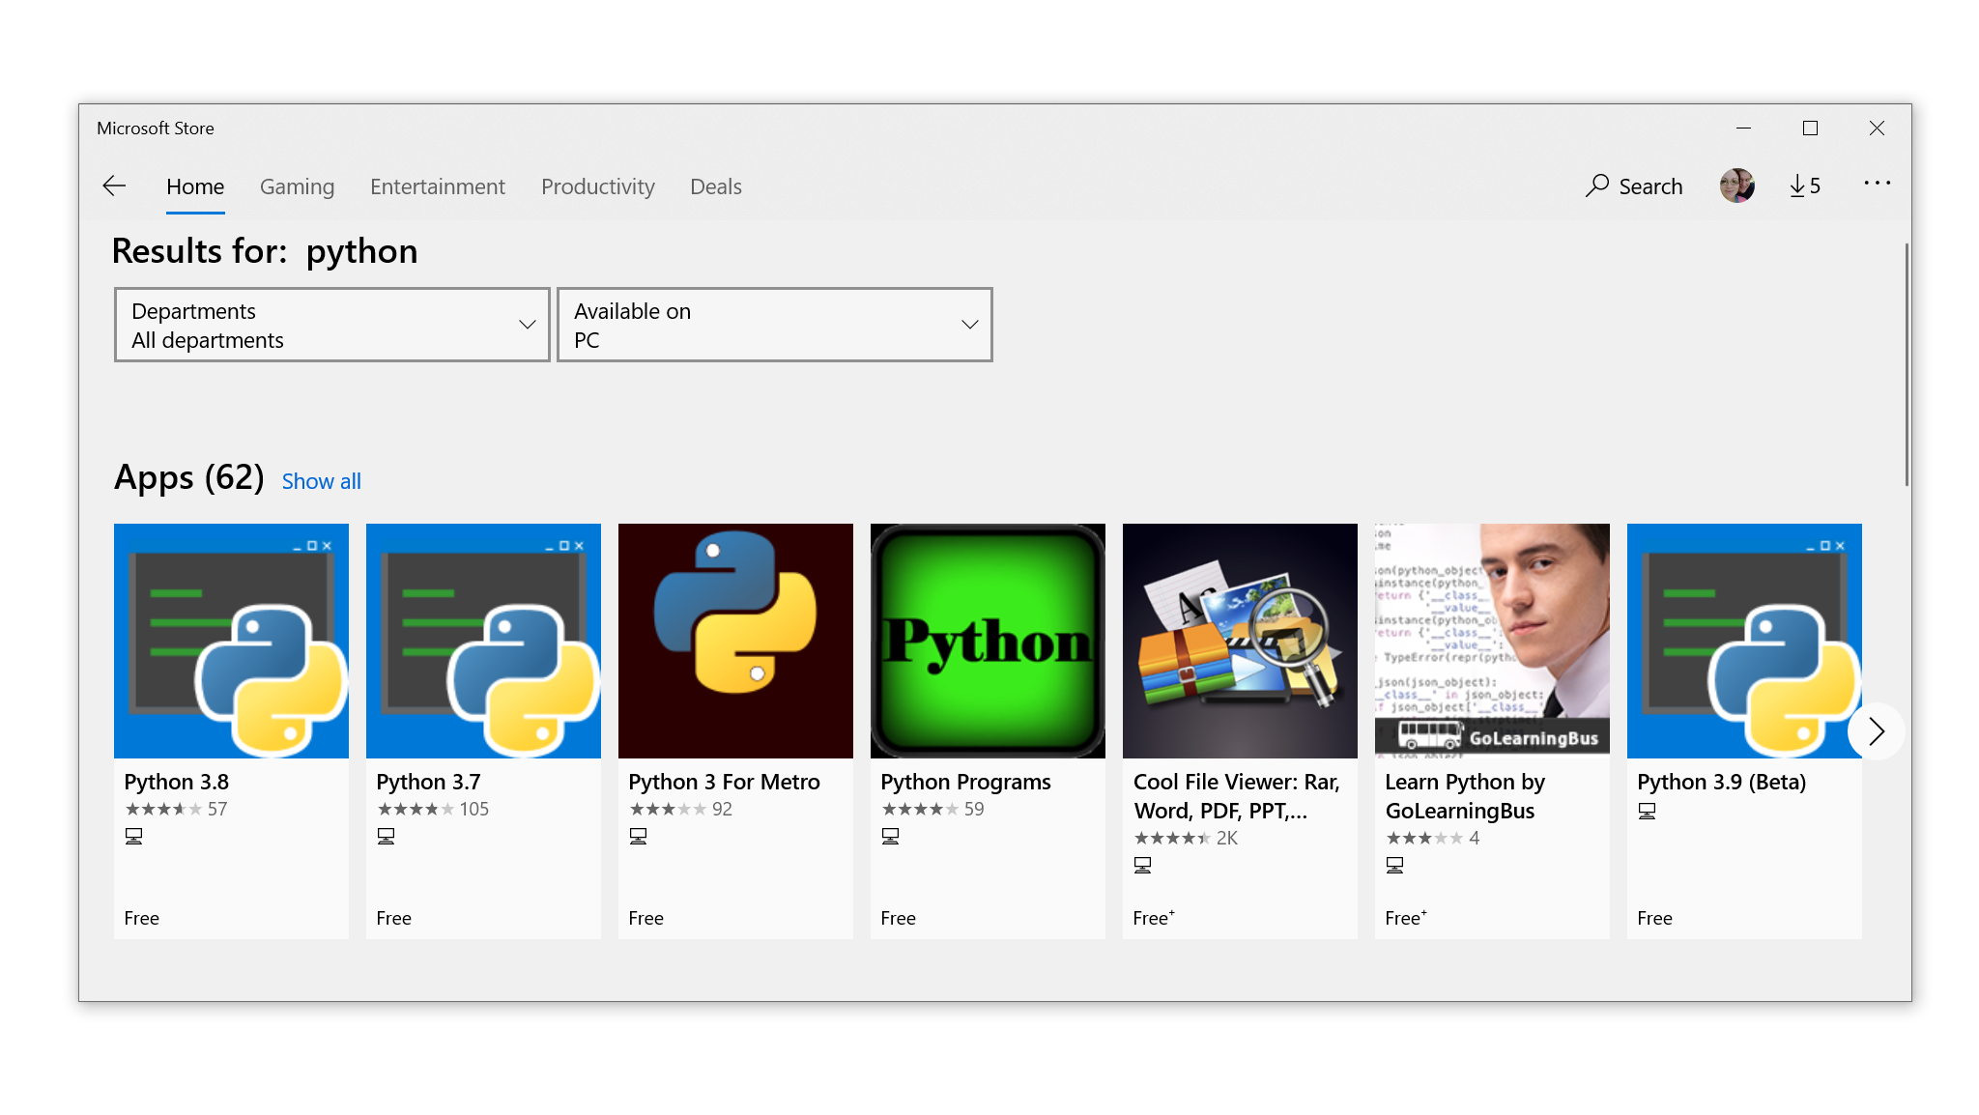Click Show all to view 62 apps
Screen dimensions: 1979x1115
pos(321,481)
